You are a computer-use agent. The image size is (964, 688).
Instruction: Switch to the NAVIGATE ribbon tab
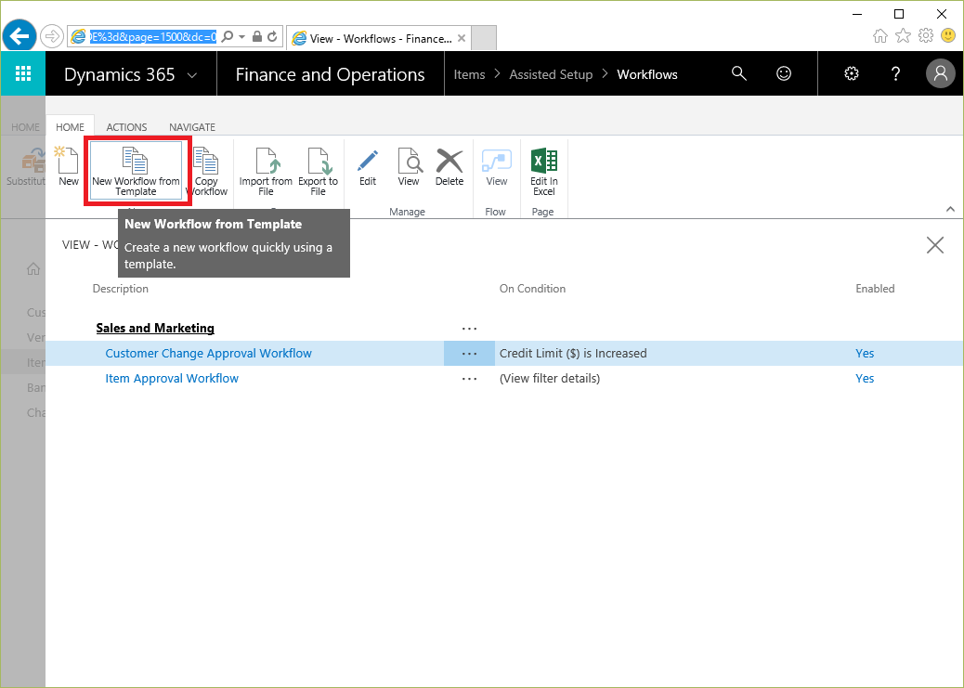coord(192,126)
